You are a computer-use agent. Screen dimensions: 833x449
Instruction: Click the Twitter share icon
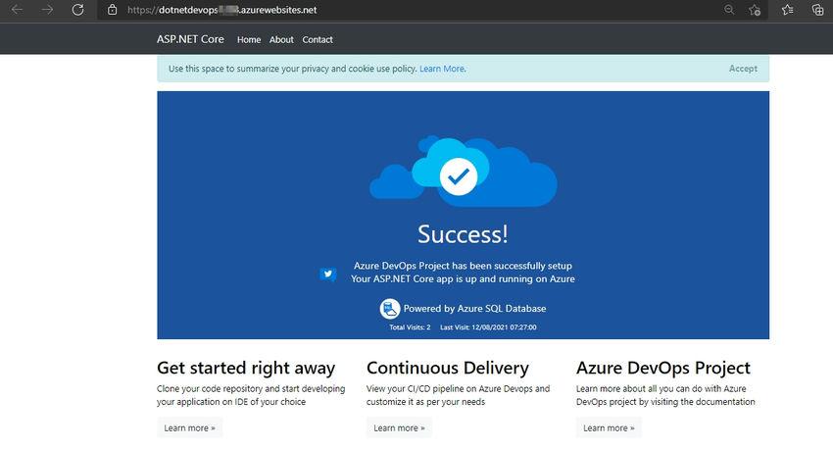tap(327, 274)
